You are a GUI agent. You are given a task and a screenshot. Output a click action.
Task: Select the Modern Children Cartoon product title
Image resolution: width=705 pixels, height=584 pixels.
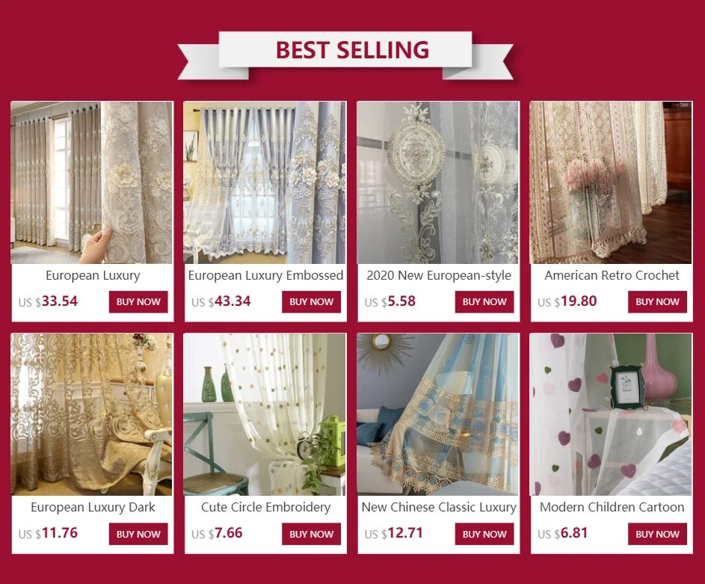[x=612, y=507]
